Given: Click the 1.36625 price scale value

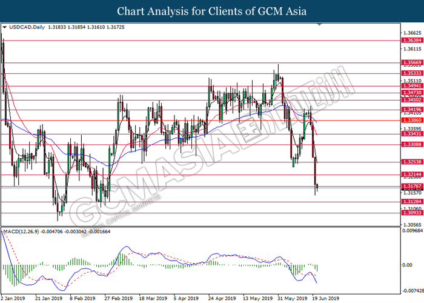Looking at the screenshot, I should pyautogui.click(x=412, y=33).
